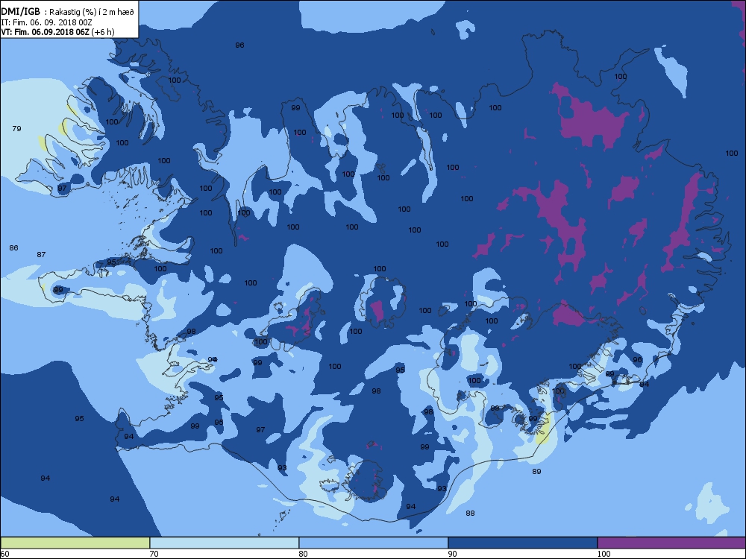Click the yellow-green 60–70 legend swatch
Viewport: 746px width, 559px height.
coord(75,543)
